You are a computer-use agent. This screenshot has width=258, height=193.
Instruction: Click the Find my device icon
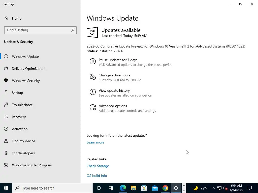6,141
